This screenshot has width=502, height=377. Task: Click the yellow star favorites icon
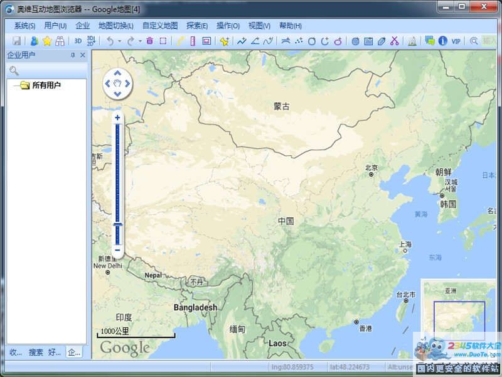pos(46,41)
